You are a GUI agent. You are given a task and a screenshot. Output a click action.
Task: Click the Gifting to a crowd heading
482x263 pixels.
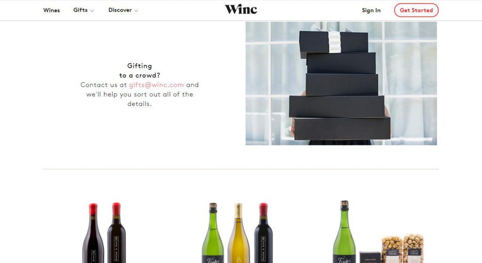(139, 71)
